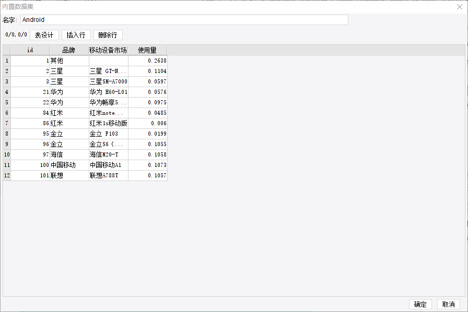The height and width of the screenshot is (312, 468).
Task: Select the id cell with 86
Action: pos(30,123)
